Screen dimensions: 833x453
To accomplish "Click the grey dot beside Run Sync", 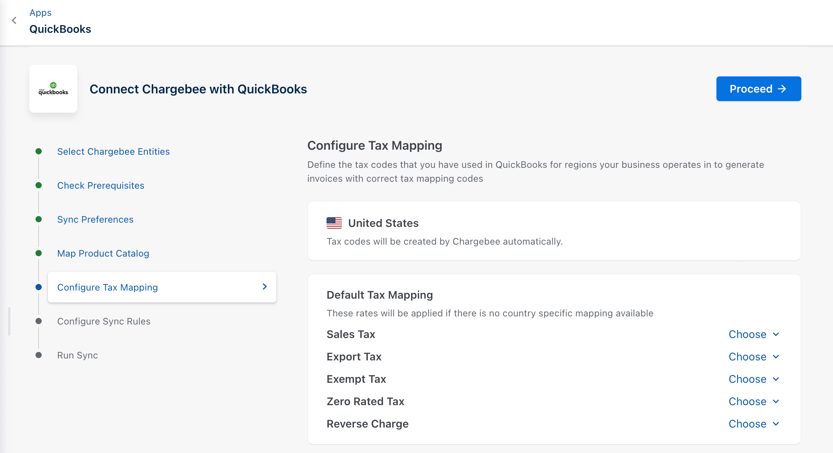I will tap(39, 355).
